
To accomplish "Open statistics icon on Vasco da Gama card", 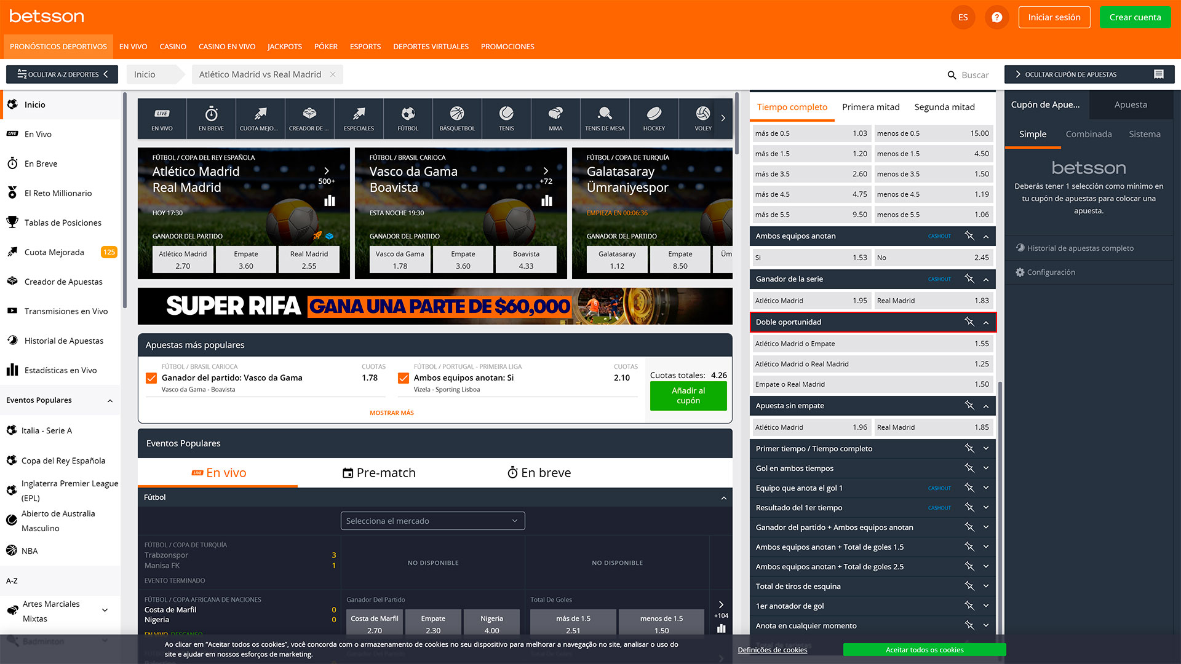I will point(547,200).
